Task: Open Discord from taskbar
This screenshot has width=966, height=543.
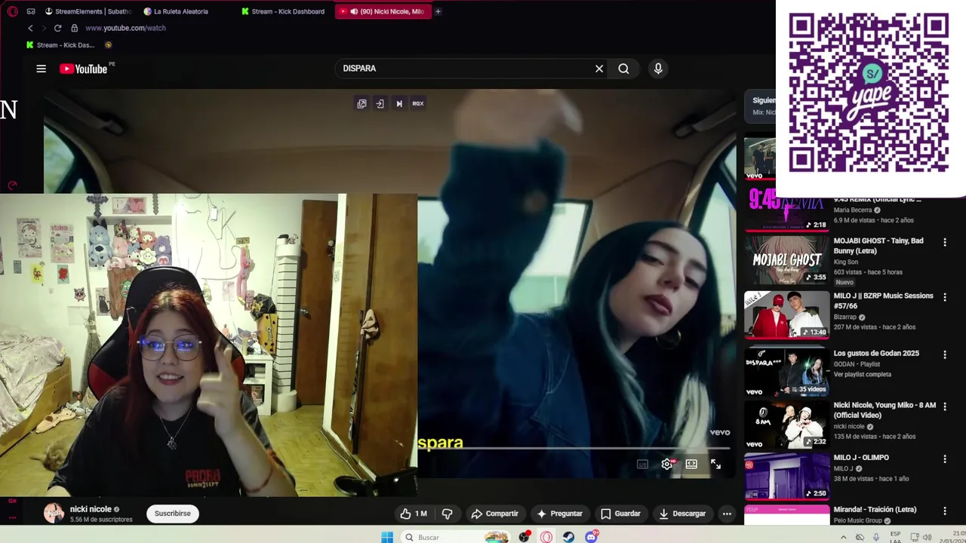Action: 592,537
